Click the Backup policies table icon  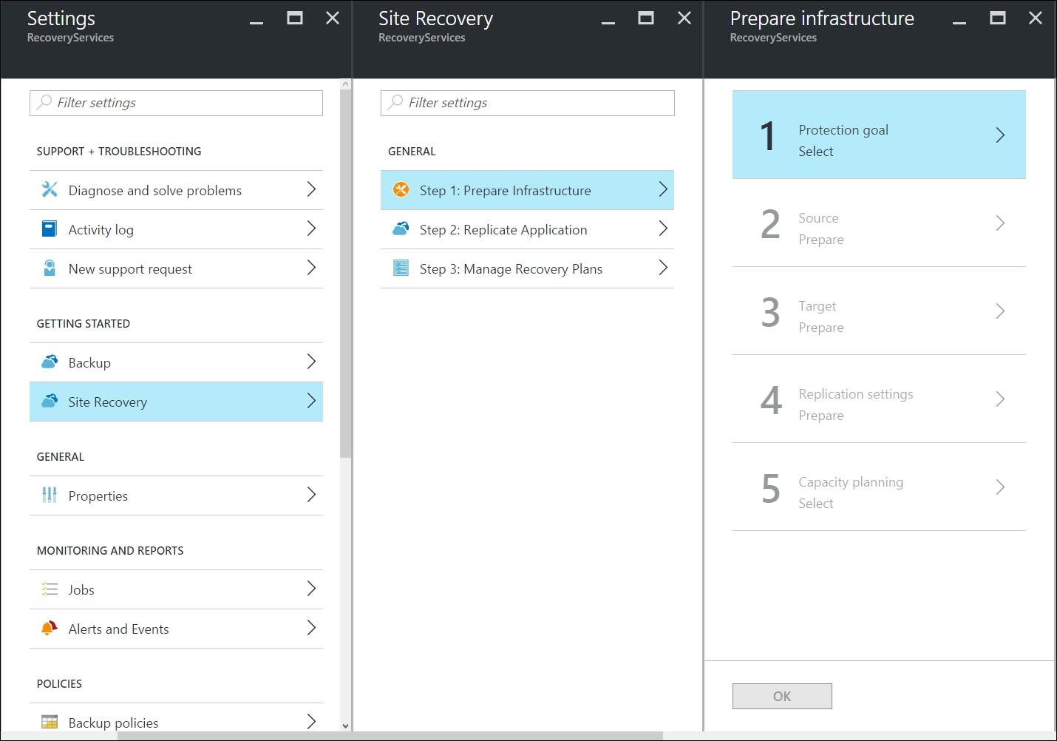point(50,723)
